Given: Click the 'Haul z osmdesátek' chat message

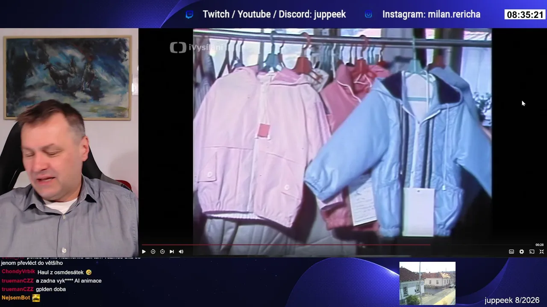Looking at the screenshot, I should click(x=61, y=272).
